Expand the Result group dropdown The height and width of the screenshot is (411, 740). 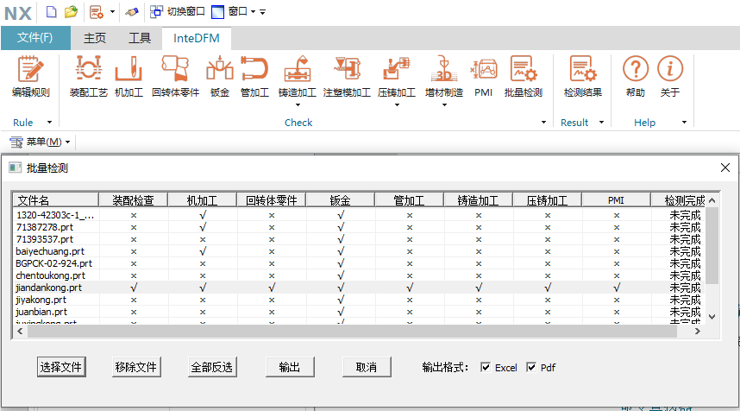pos(601,123)
